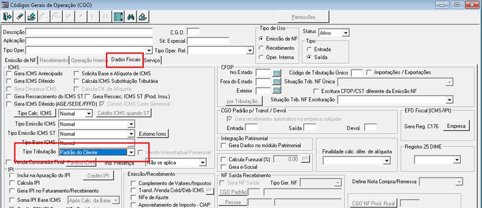Viewport: 482px width, 208px height.
Task: Open CFOP lookup beside Fora do Estado
Action: (x=277, y=81)
